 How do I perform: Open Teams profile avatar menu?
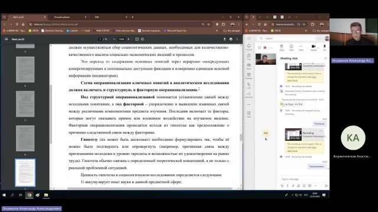(327, 38)
